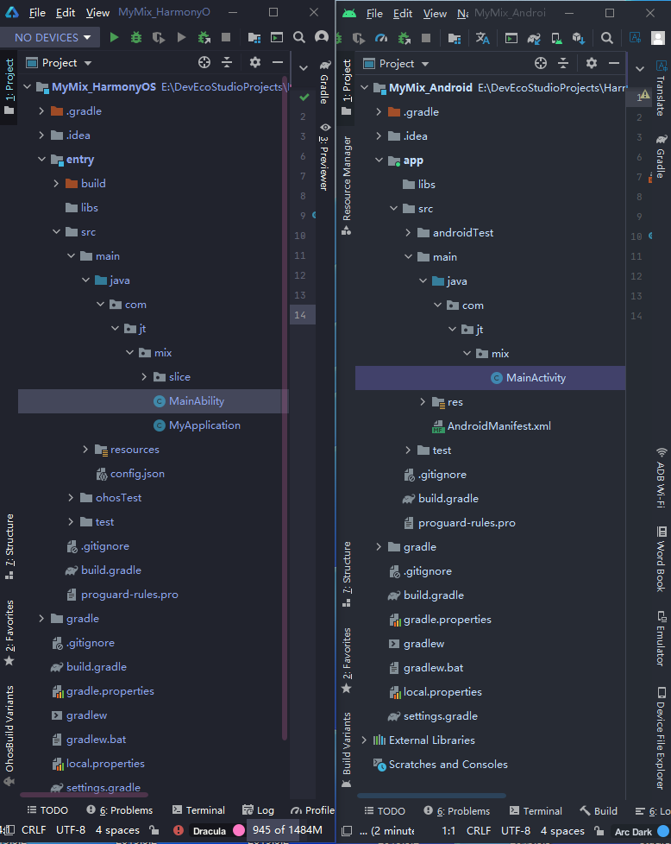Viewport: 671px width, 844px height.
Task: Click Dracula theme label in DevEco status bar
Action: 210,830
